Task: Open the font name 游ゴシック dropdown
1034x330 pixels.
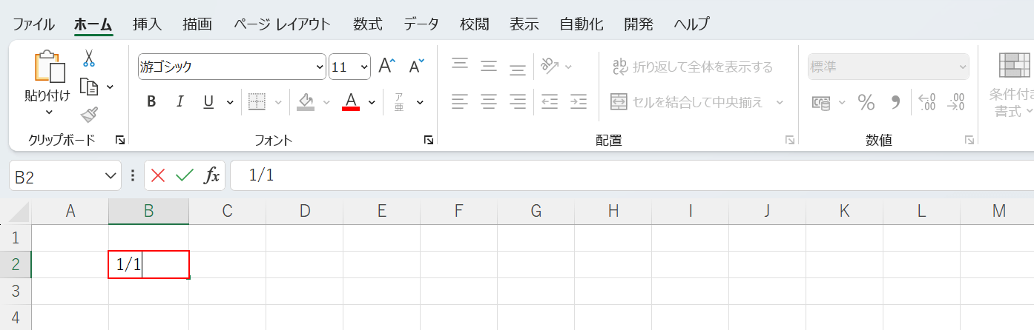Action: pos(320,67)
